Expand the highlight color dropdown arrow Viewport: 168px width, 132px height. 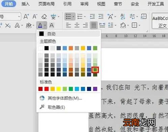[34, 26]
